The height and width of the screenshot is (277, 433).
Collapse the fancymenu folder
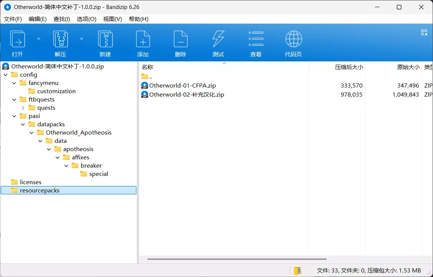point(14,83)
